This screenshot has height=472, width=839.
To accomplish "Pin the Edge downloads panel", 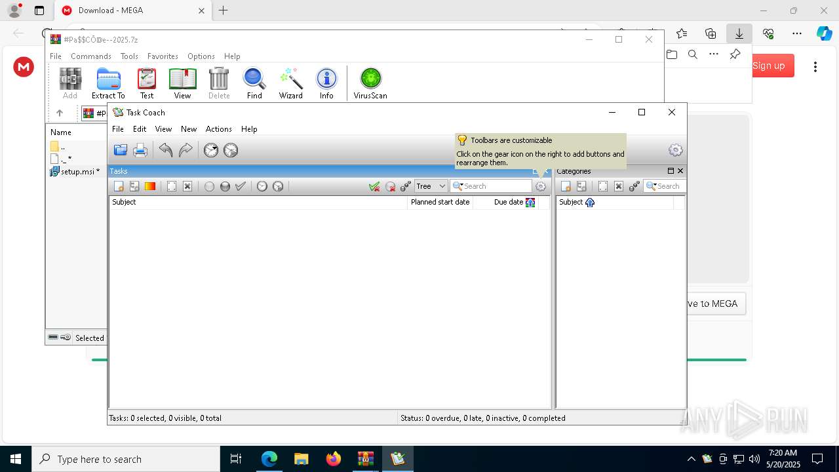I will click(735, 54).
